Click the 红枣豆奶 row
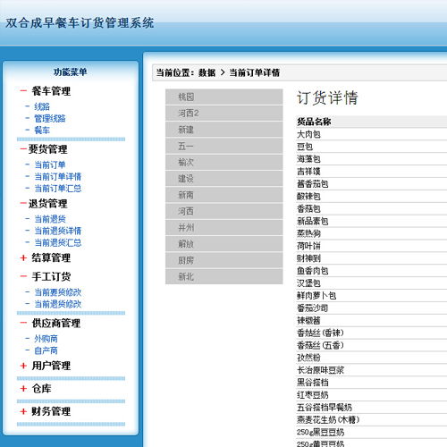 click(x=372, y=395)
